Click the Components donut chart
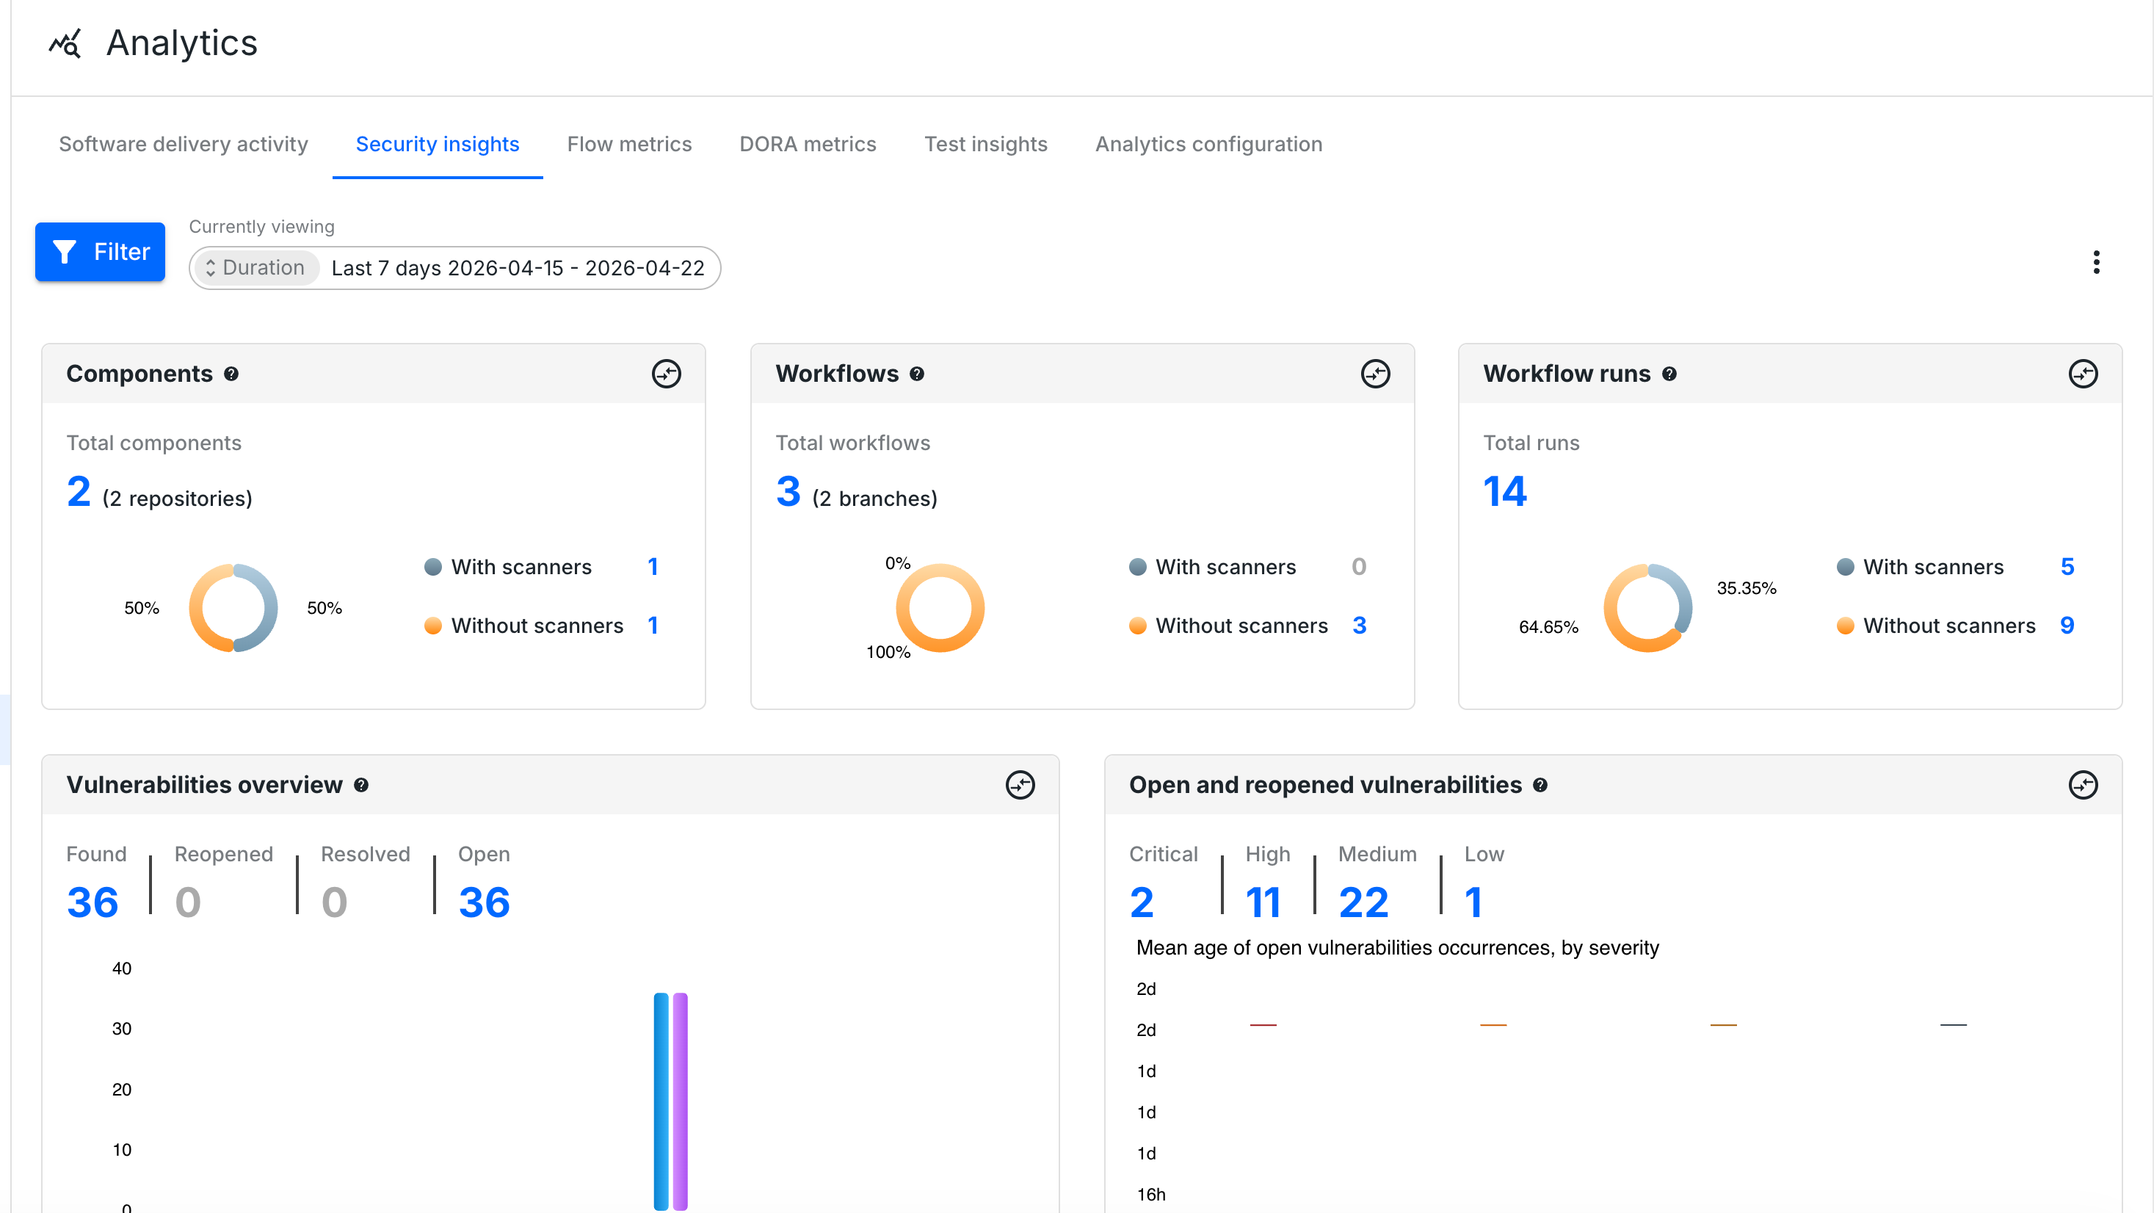The width and height of the screenshot is (2154, 1213). [233, 607]
